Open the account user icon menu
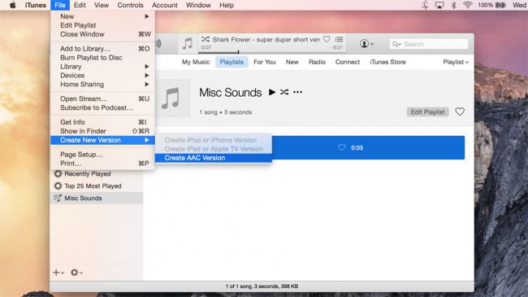The width and height of the screenshot is (528, 297). (x=366, y=44)
